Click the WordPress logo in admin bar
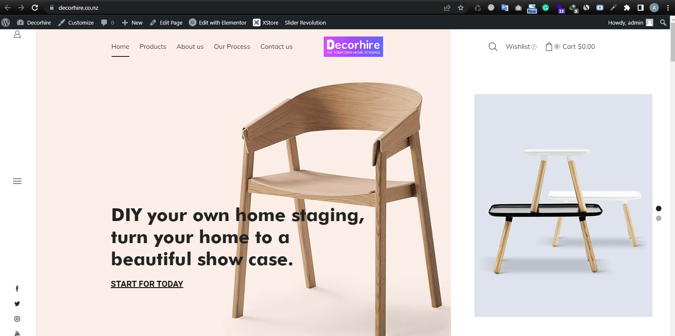The height and width of the screenshot is (336, 675). pyautogui.click(x=6, y=22)
